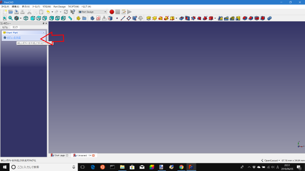The width and height of the screenshot is (305, 171).
Task: Click the Pad feature icon
Action: (149, 18)
